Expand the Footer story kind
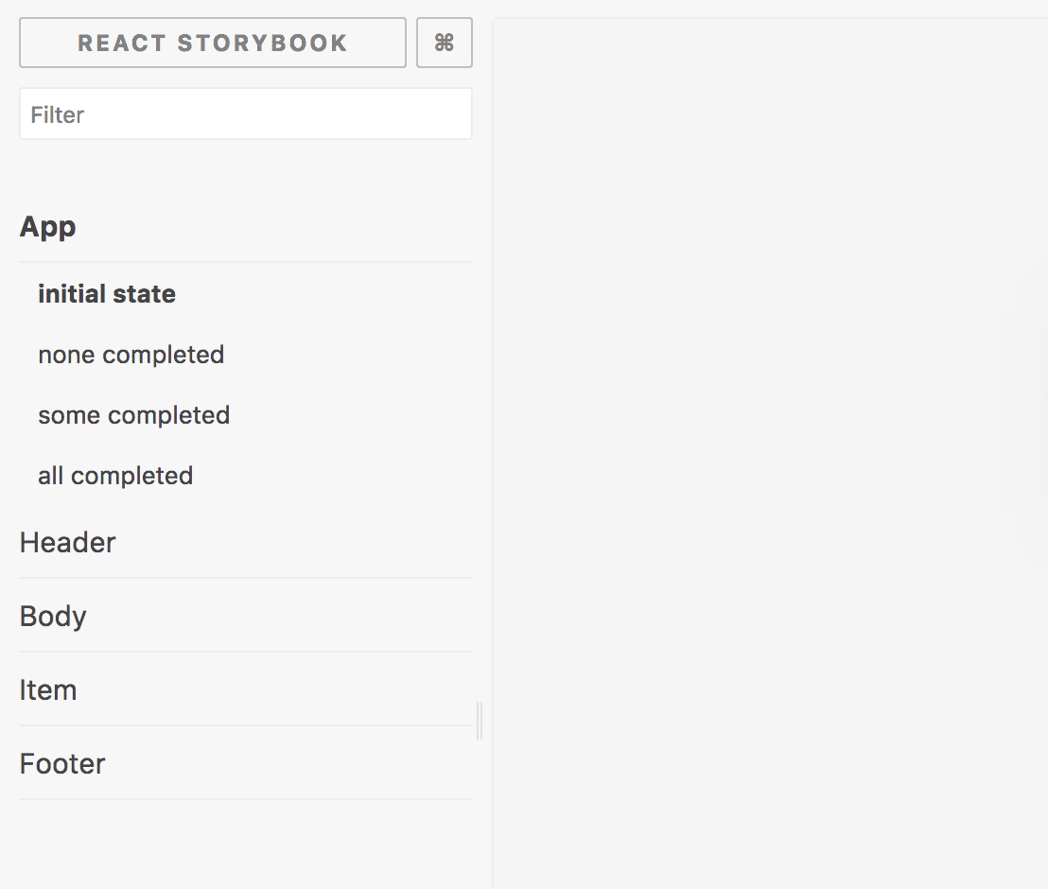Image resolution: width=1048 pixels, height=889 pixels. point(62,763)
